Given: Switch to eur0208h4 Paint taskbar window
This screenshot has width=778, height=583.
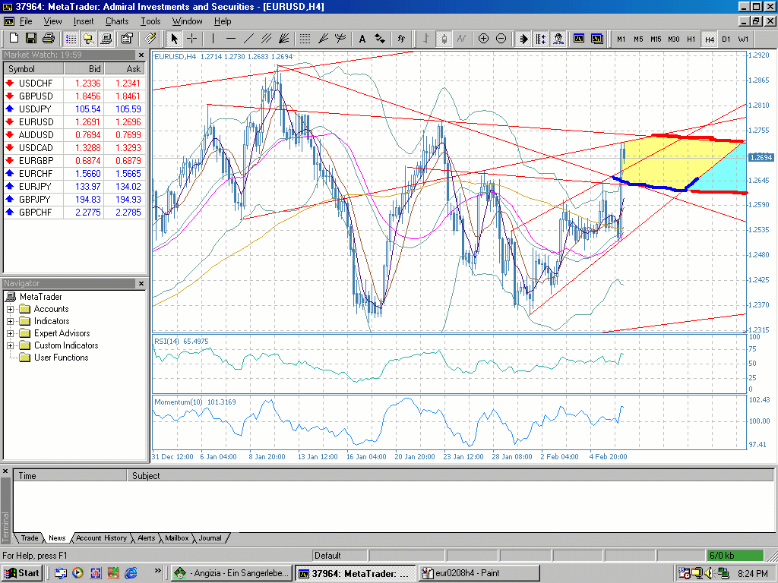Looking at the screenshot, I should pos(479,573).
